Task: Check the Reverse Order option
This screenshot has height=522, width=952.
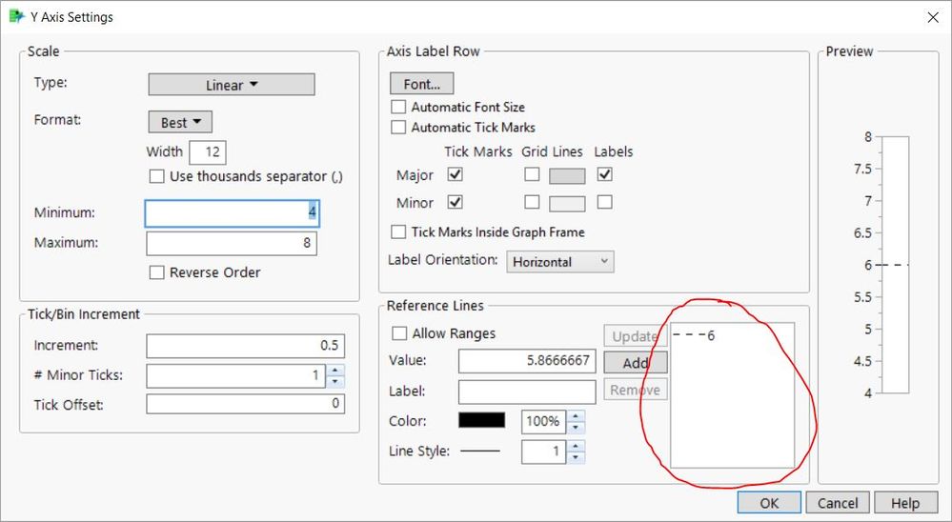Action: tap(156, 272)
